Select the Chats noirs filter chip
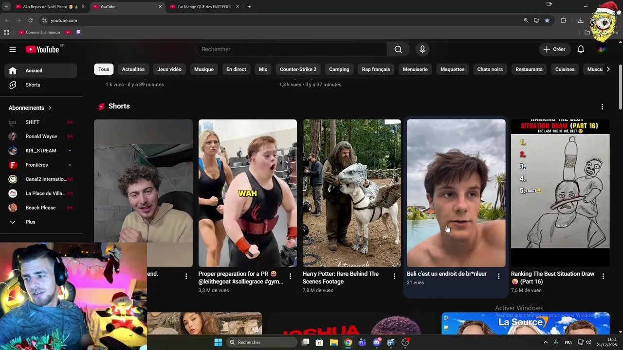The width and height of the screenshot is (623, 350). [490, 69]
